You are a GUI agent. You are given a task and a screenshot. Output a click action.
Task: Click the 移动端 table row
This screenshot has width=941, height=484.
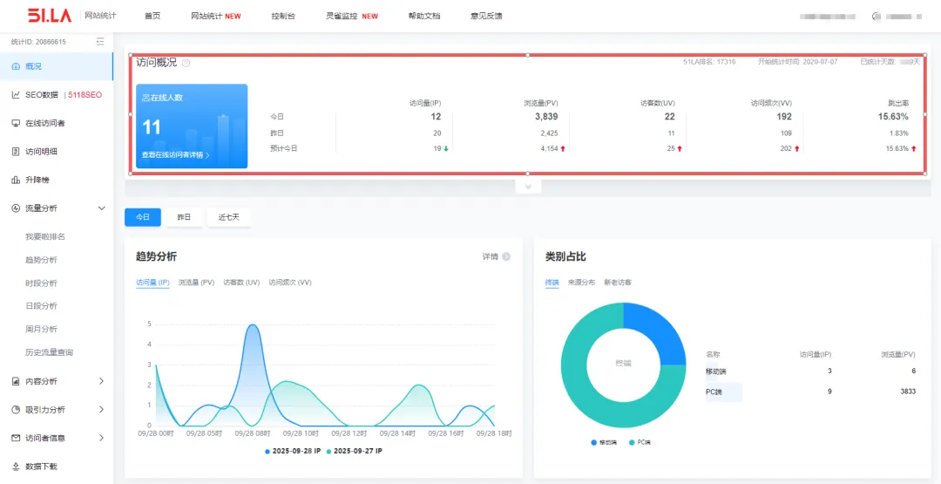811,372
